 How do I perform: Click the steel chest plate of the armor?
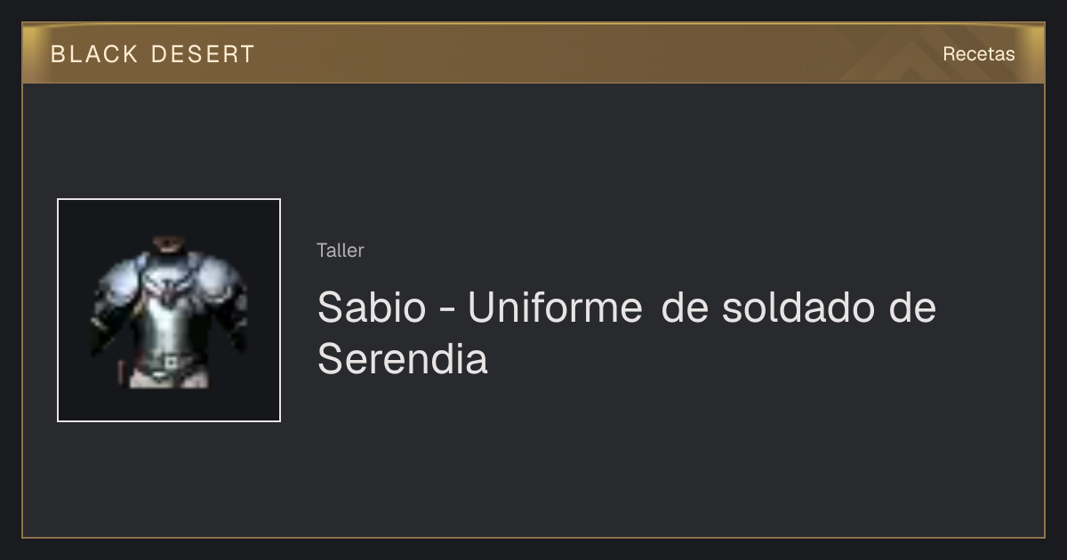coord(169,325)
